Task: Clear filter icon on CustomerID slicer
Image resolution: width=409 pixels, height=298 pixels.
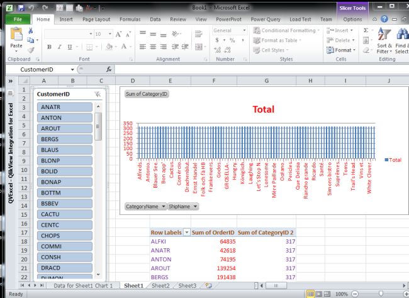Action: [x=97, y=94]
